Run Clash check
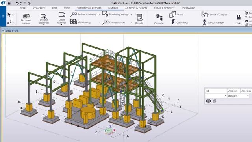The height and width of the screenshot is (142, 252). click(x=180, y=22)
